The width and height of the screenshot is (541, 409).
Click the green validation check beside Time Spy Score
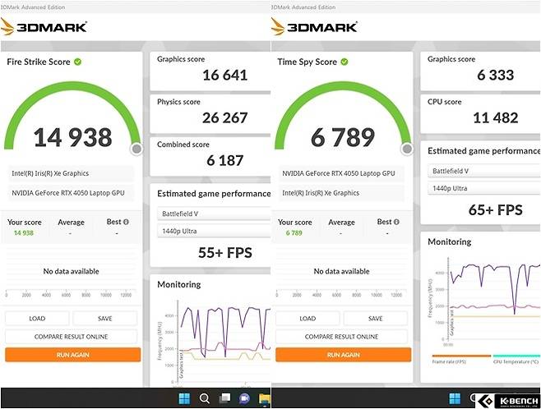pos(344,62)
